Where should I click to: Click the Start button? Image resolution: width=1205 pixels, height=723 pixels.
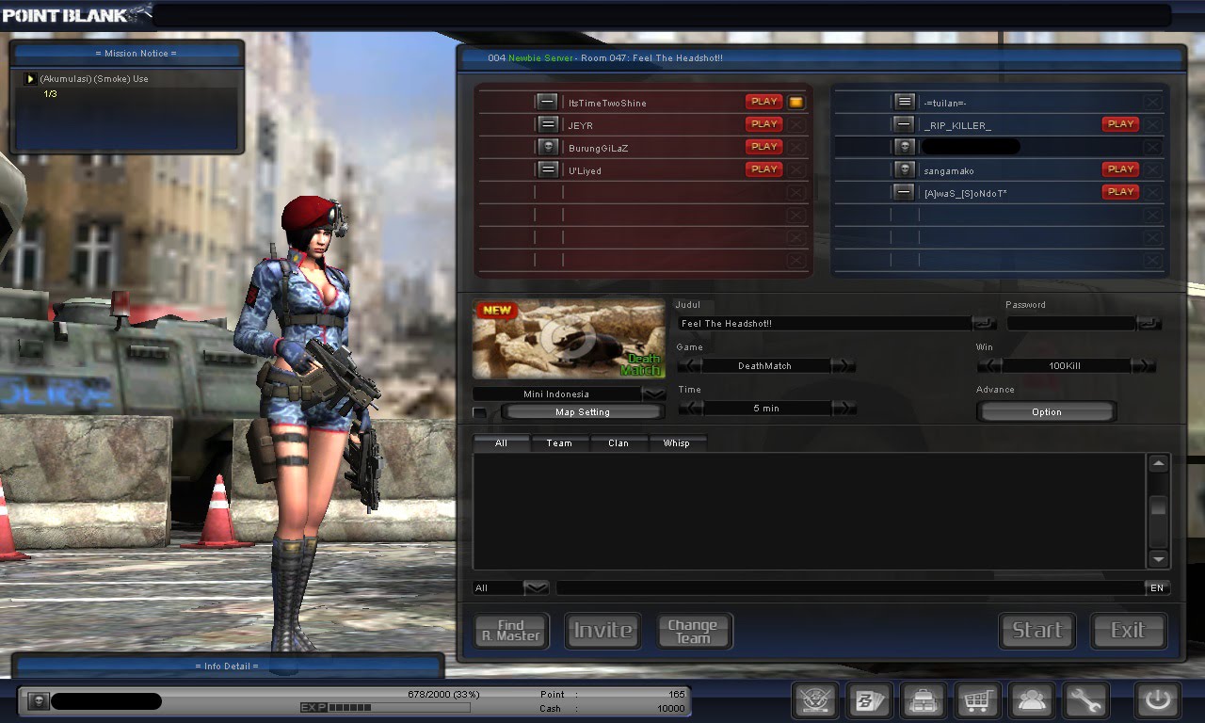1037,631
